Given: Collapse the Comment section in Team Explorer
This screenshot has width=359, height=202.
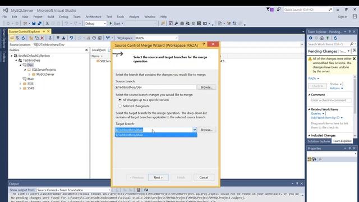Looking at the screenshot, I should point(309,95).
